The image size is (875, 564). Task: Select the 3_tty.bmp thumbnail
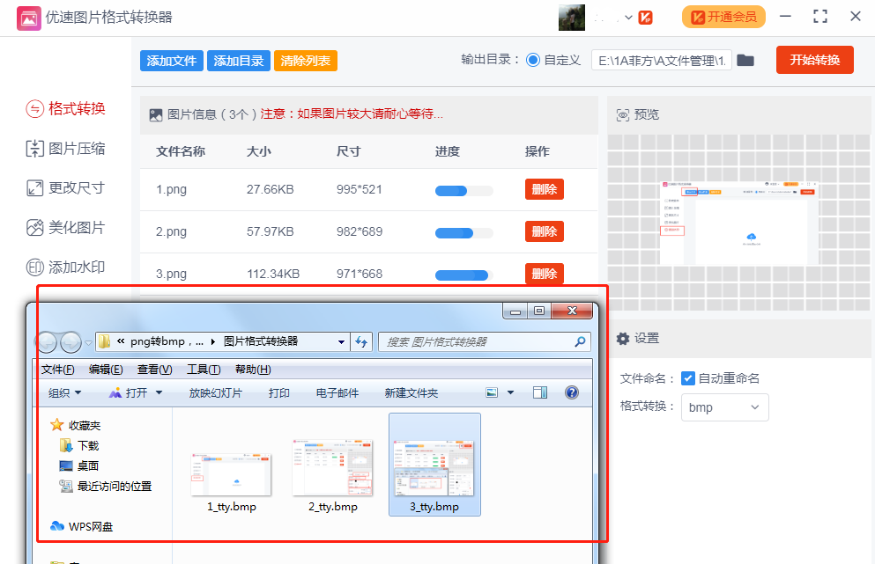point(434,465)
